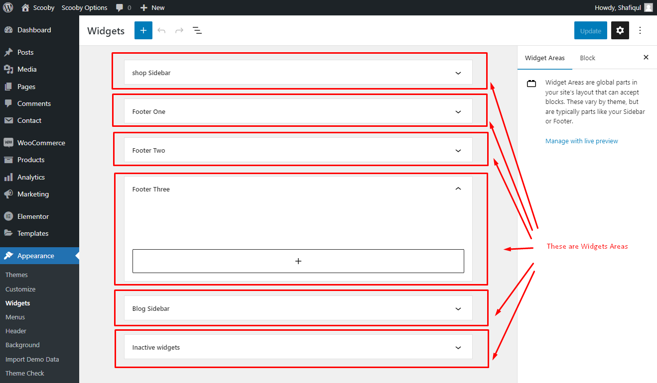Open the Scooby site home icon
Image resolution: width=657 pixels, height=383 pixels.
(x=25, y=7)
